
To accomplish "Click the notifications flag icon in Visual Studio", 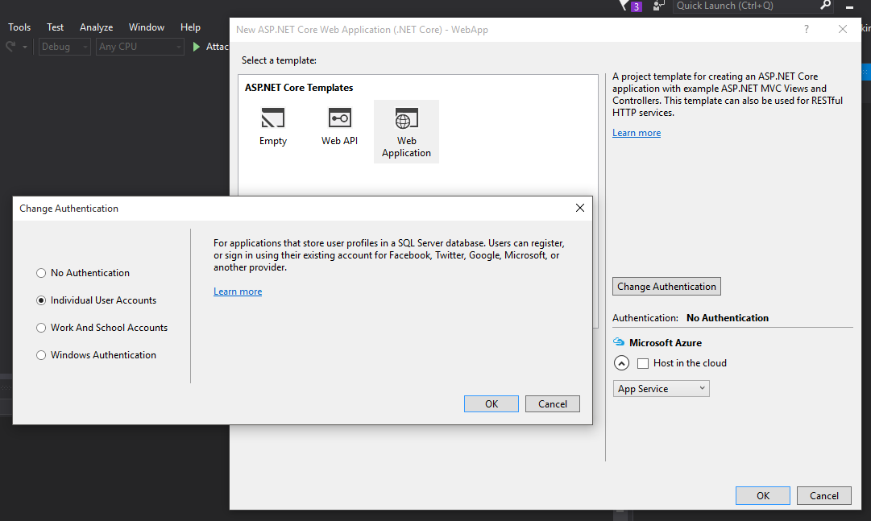I will 624,6.
